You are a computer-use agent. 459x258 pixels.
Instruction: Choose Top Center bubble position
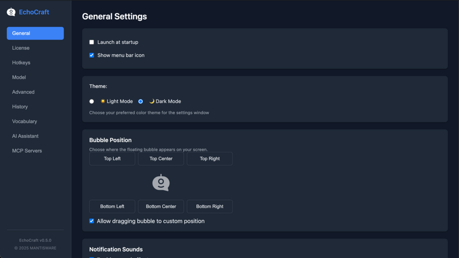(x=161, y=158)
